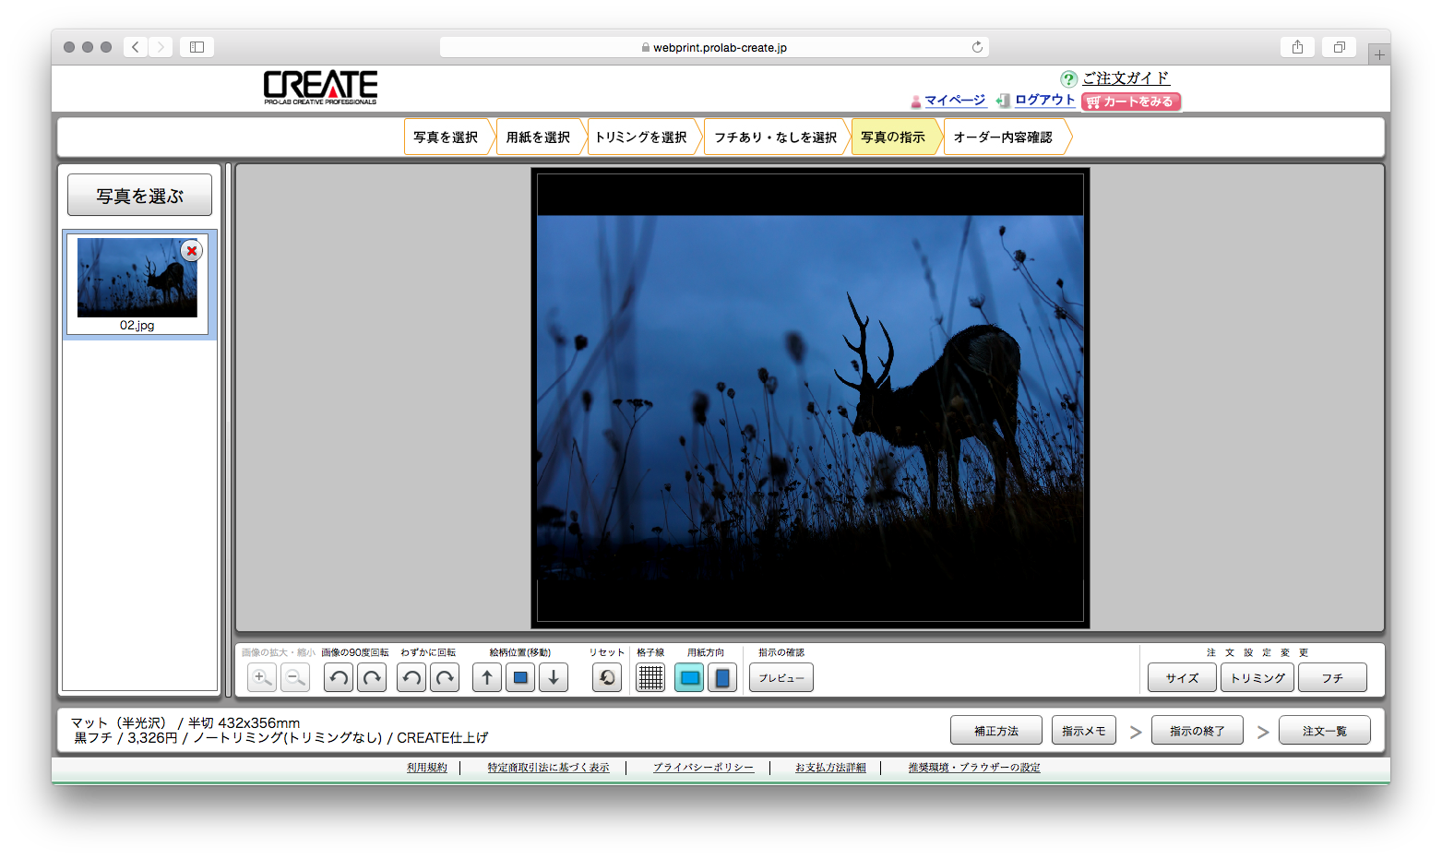Viewport: 1442px width, 859px height.
Task: Click the deer photo preview canvas
Action: coord(810,398)
